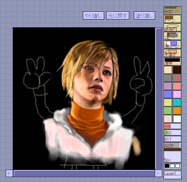Choose the 線楕円 ellipse line tool
Viewport: 187px width, 182px height.
[172, 27]
